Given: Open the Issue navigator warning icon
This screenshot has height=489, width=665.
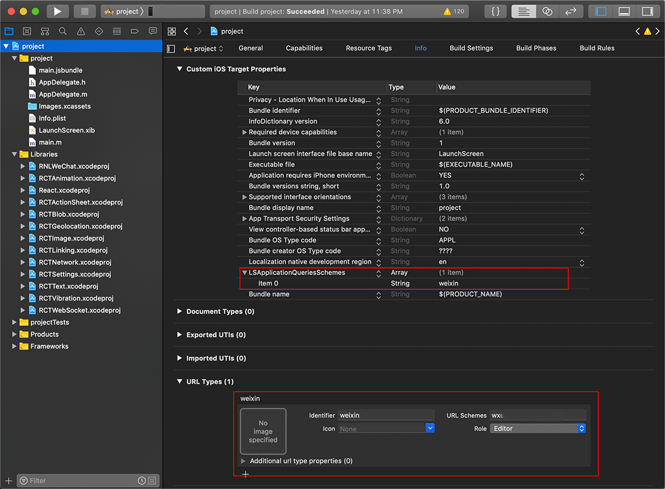Looking at the screenshot, I should click(81, 31).
